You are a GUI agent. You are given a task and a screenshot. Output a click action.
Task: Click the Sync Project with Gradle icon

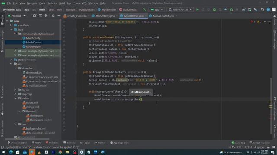244,9
